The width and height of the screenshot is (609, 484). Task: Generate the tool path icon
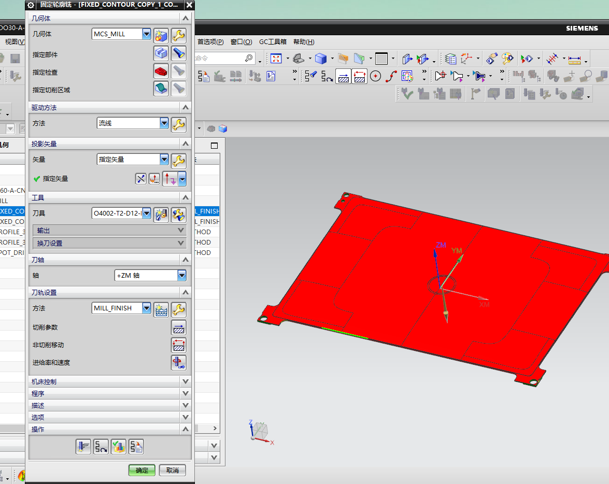coord(83,447)
